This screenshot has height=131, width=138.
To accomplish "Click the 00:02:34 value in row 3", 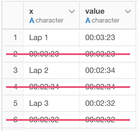I will [100, 70].
